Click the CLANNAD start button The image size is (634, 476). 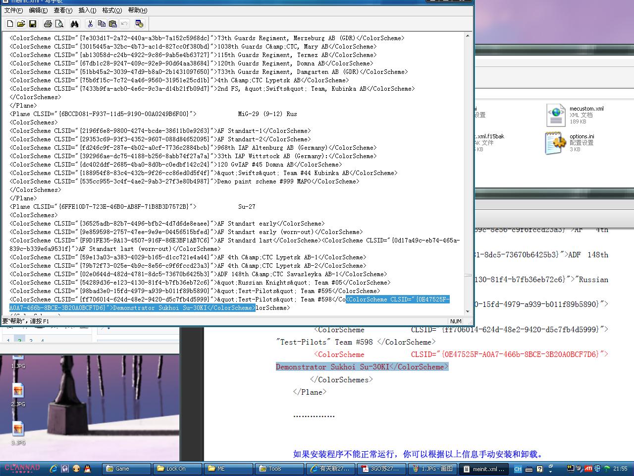(x=22, y=469)
